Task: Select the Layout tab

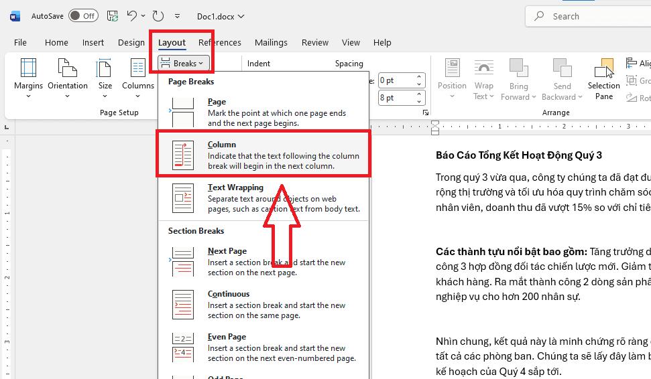Action: (172, 42)
